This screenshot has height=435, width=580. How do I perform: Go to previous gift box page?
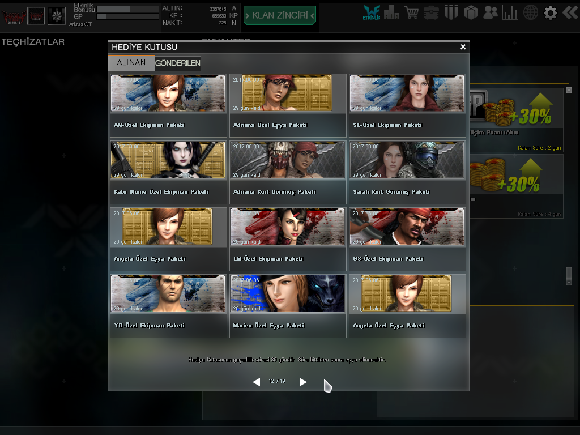[x=257, y=382]
